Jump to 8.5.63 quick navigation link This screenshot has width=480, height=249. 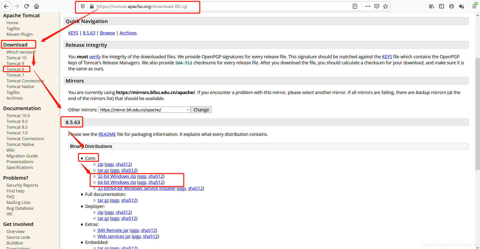click(x=89, y=33)
